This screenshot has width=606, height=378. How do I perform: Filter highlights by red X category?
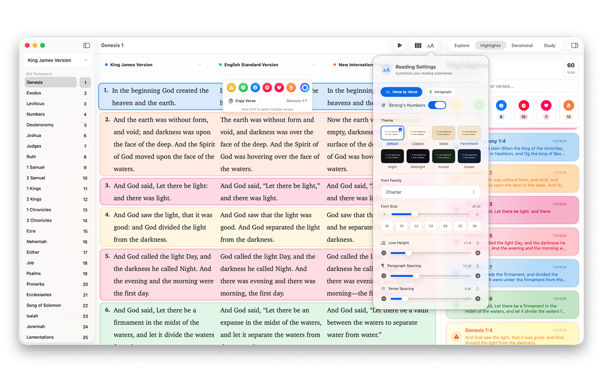tap(524, 109)
